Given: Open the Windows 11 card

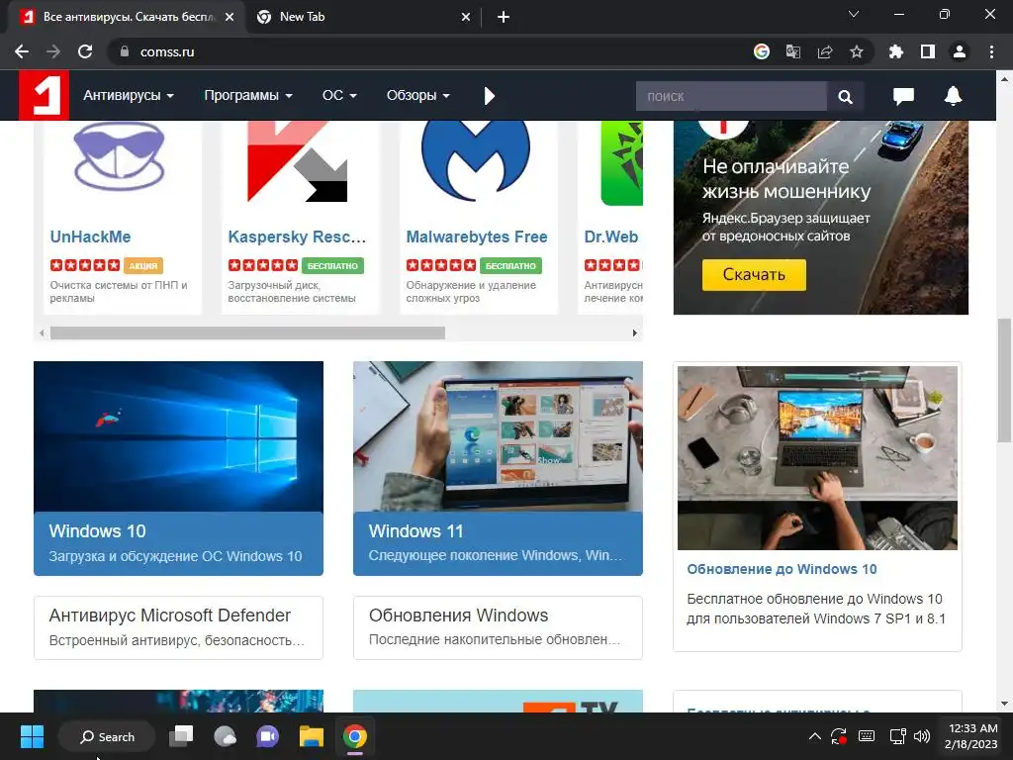Looking at the screenshot, I should (x=498, y=468).
